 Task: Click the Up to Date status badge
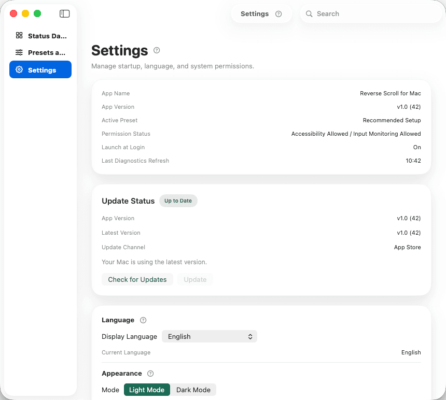pos(178,201)
